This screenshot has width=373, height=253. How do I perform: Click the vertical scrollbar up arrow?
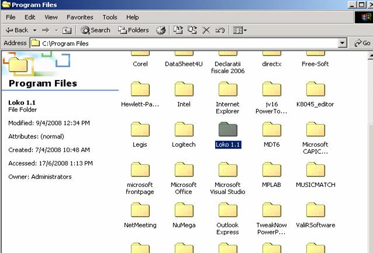tap(371, 56)
